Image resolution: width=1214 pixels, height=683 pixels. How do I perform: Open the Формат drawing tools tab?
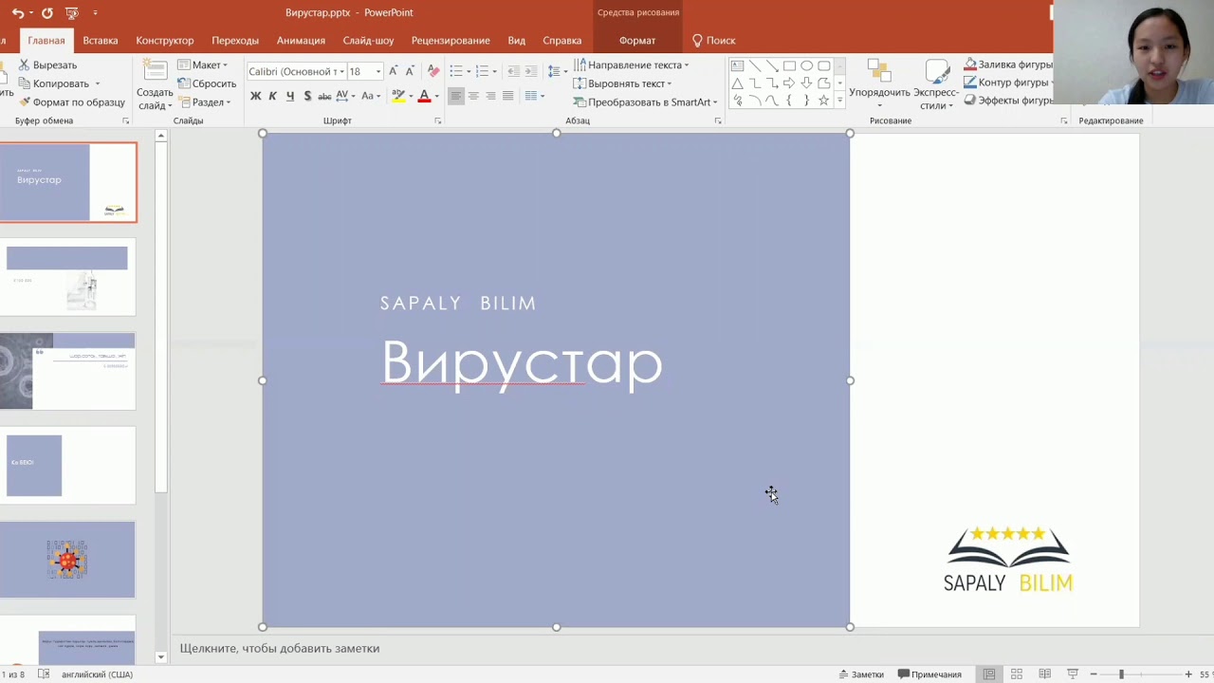click(x=637, y=41)
